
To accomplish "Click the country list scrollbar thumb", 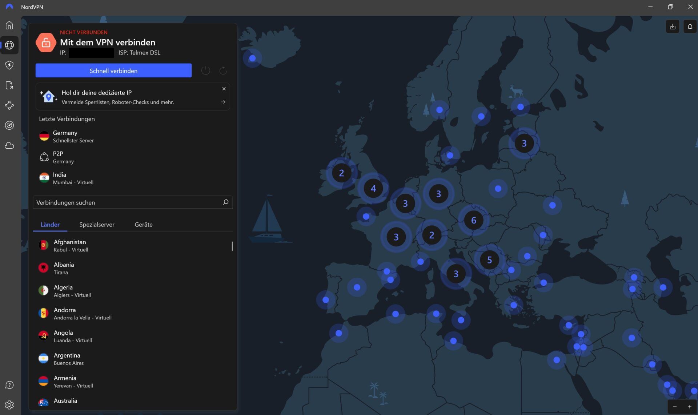I will click(232, 246).
